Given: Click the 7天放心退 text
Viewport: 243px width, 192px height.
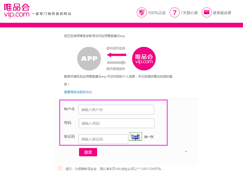Looking at the screenshot, I should 189,13.
